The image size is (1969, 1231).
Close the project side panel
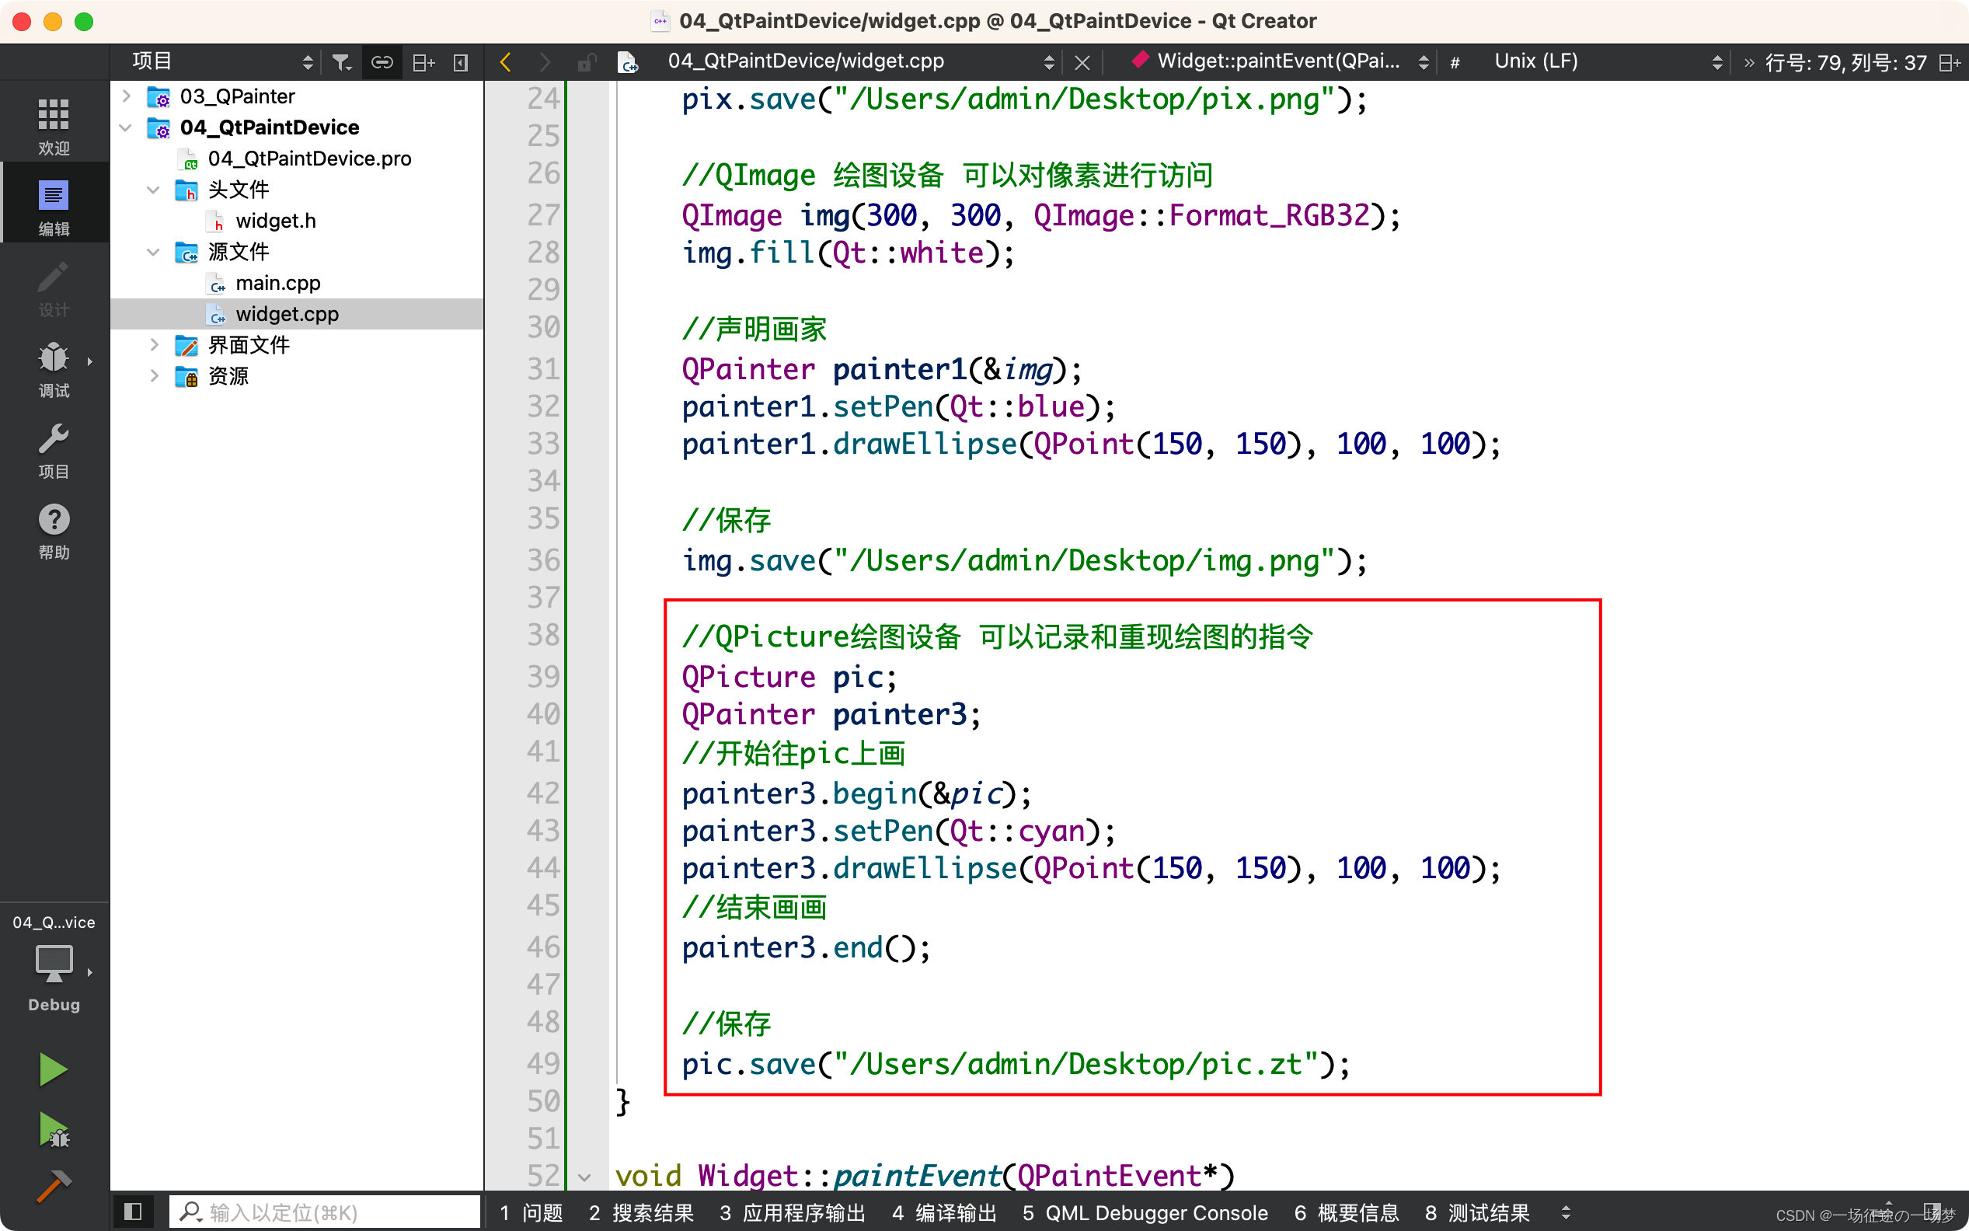461,62
